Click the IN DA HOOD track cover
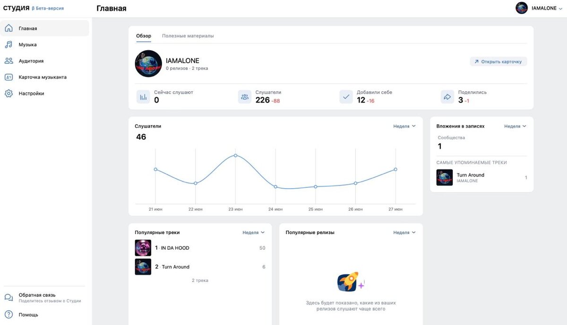This screenshot has height=325, width=567. 143,248
